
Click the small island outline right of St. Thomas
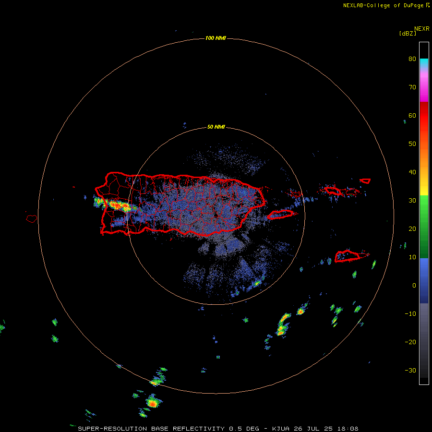(x=365, y=181)
